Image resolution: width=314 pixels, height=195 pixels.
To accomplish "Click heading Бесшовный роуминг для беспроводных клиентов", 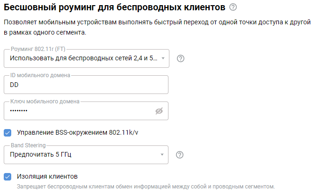I will tap(113, 7).
